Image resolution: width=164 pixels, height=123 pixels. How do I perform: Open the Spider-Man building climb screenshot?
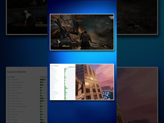(95, 82)
